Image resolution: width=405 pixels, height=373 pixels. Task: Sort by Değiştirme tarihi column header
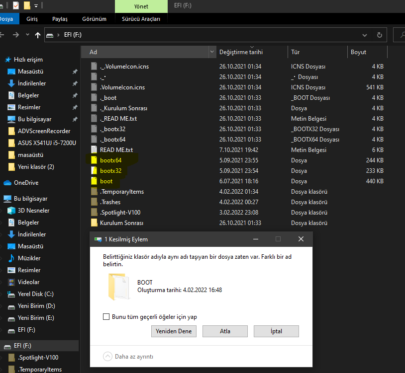click(241, 52)
